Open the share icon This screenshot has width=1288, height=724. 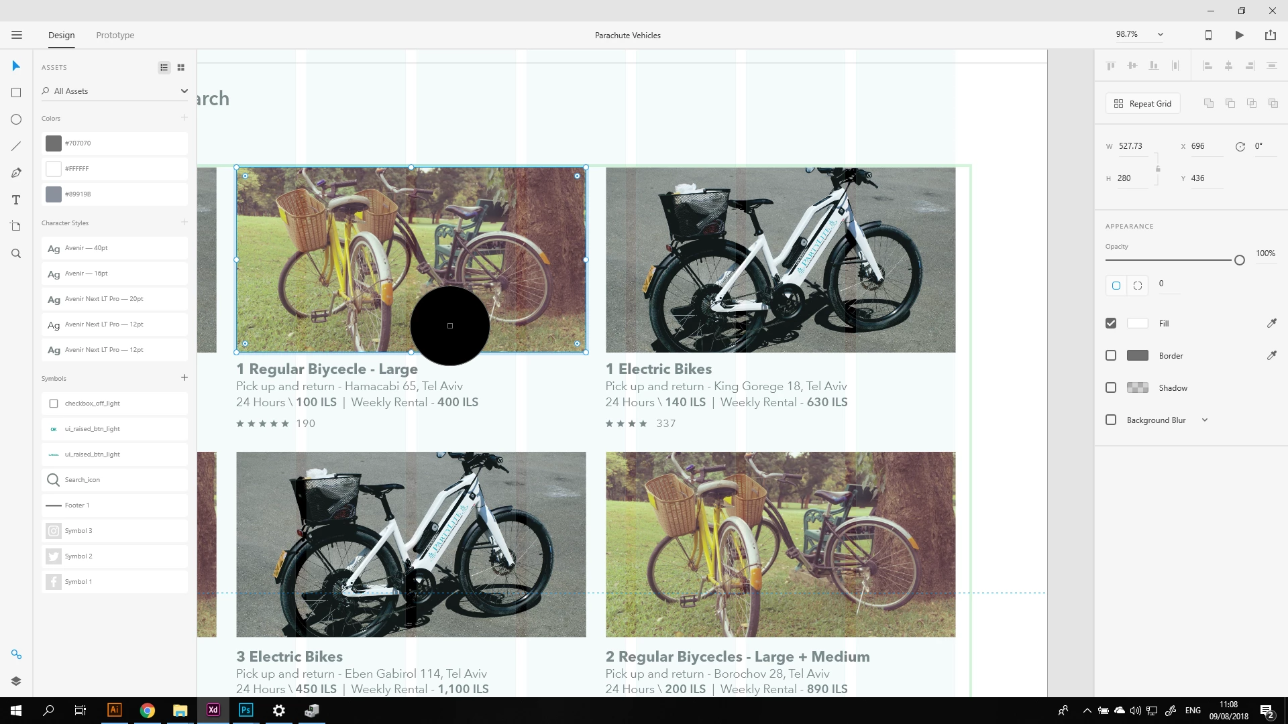(1270, 35)
